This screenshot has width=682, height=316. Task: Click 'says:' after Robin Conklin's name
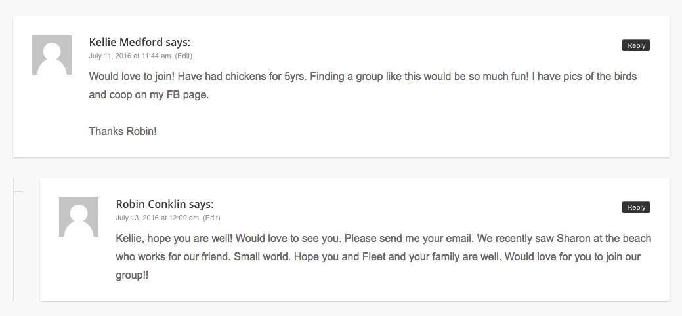[x=201, y=204]
